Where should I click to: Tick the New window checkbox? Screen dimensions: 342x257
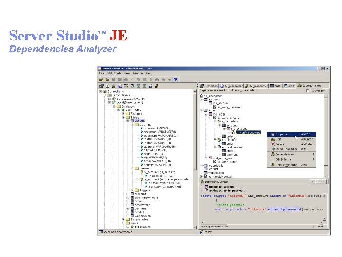point(308,91)
